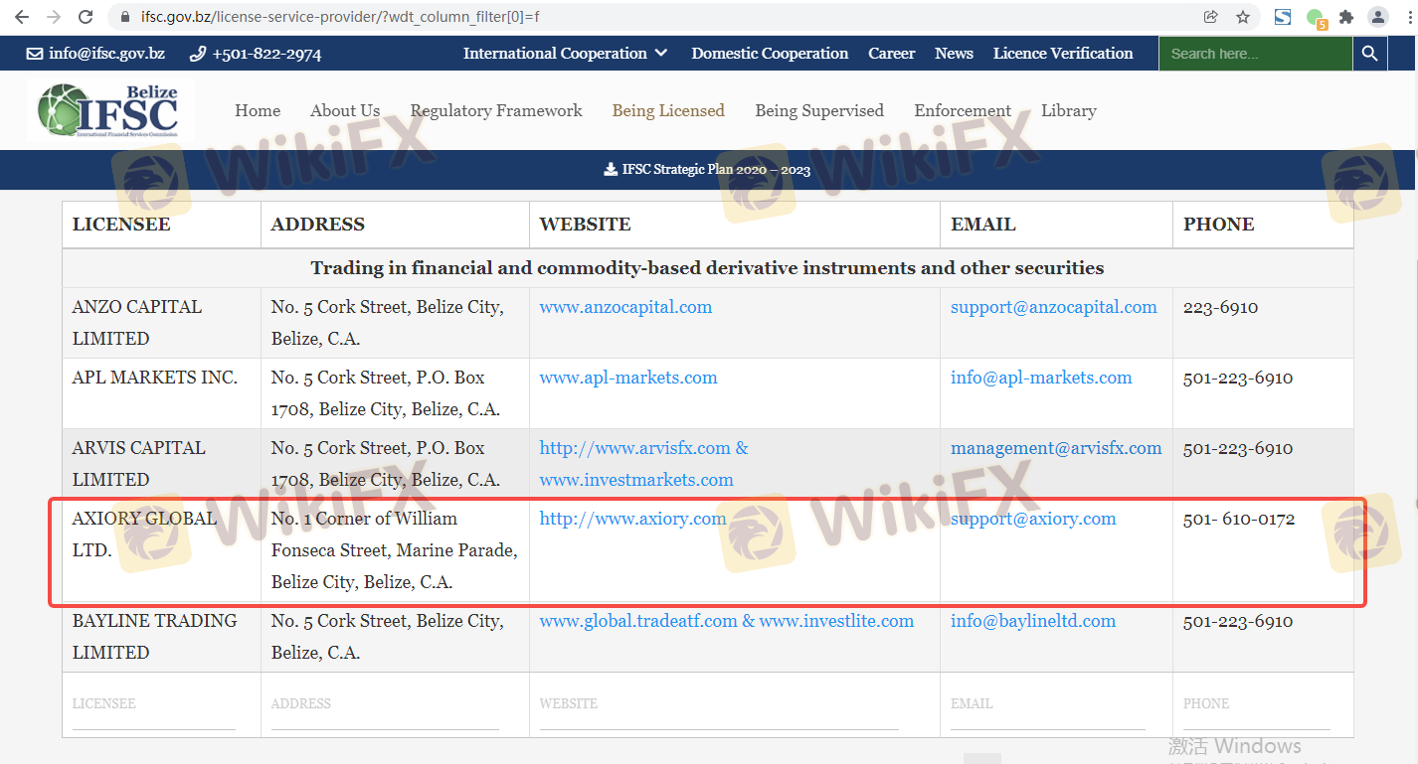Open the Regulatory Framework menu
The height and width of the screenshot is (764, 1418).
[x=496, y=111]
